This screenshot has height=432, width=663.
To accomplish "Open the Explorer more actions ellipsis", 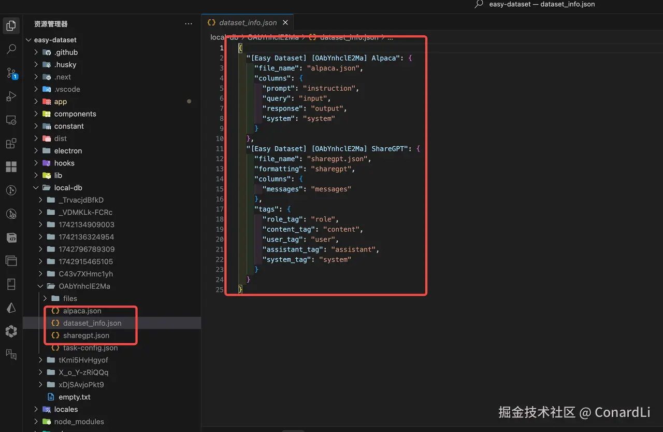I will 189,24.
